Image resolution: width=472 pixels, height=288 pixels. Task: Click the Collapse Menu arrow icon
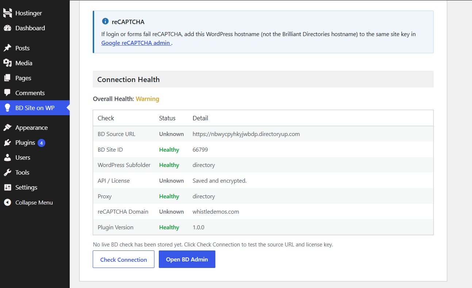click(x=7, y=202)
